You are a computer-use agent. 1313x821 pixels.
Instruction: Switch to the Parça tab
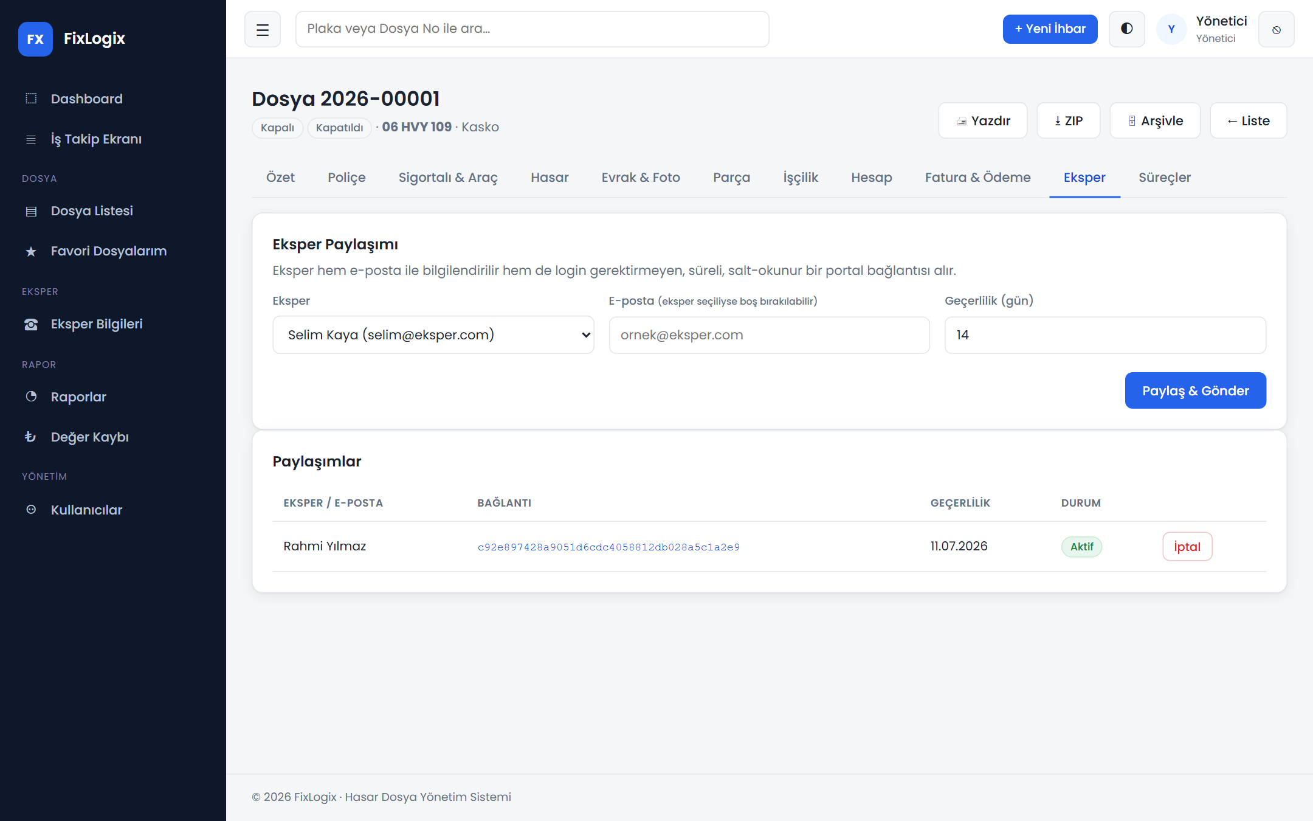(731, 178)
